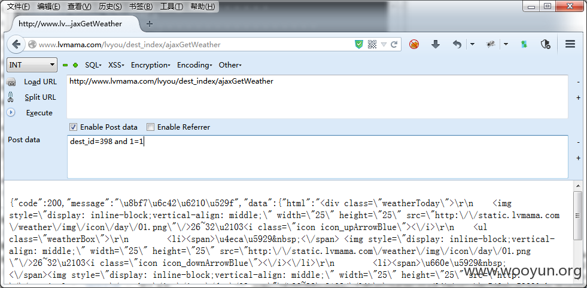The width and height of the screenshot is (587, 288).
Task: Open the QR code icon in address bar
Action: pyautogui.click(x=372, y=44)
